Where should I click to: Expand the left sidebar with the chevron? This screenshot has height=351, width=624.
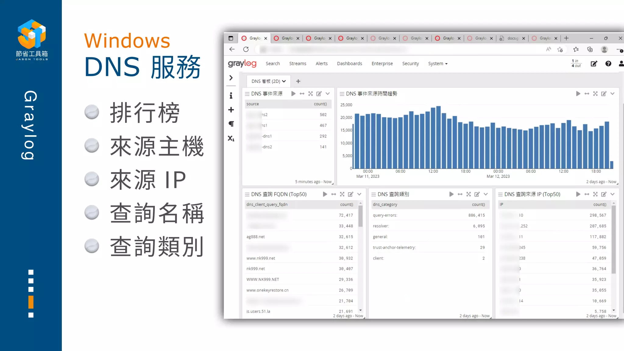pos(231,78)
